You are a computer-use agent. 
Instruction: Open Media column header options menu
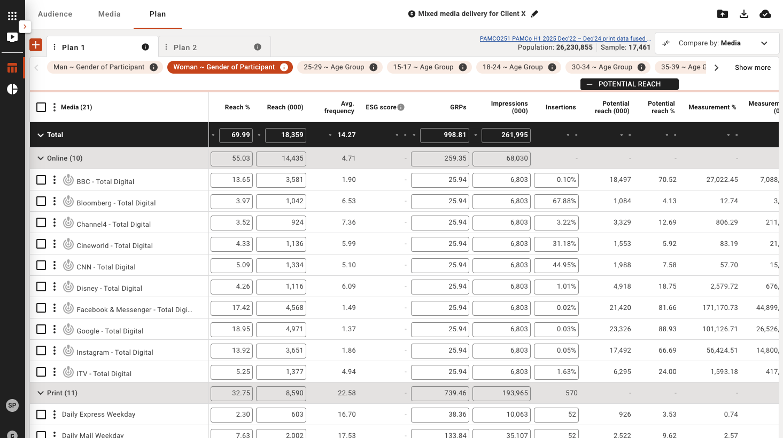click(55, 107)
